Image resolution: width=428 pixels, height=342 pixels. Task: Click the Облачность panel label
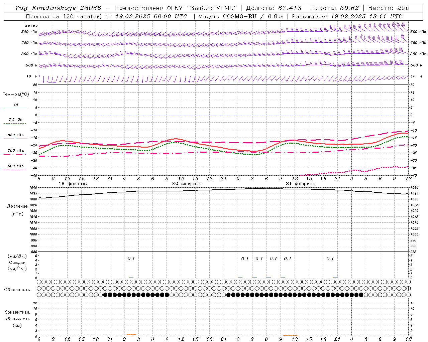pos(17,290)
